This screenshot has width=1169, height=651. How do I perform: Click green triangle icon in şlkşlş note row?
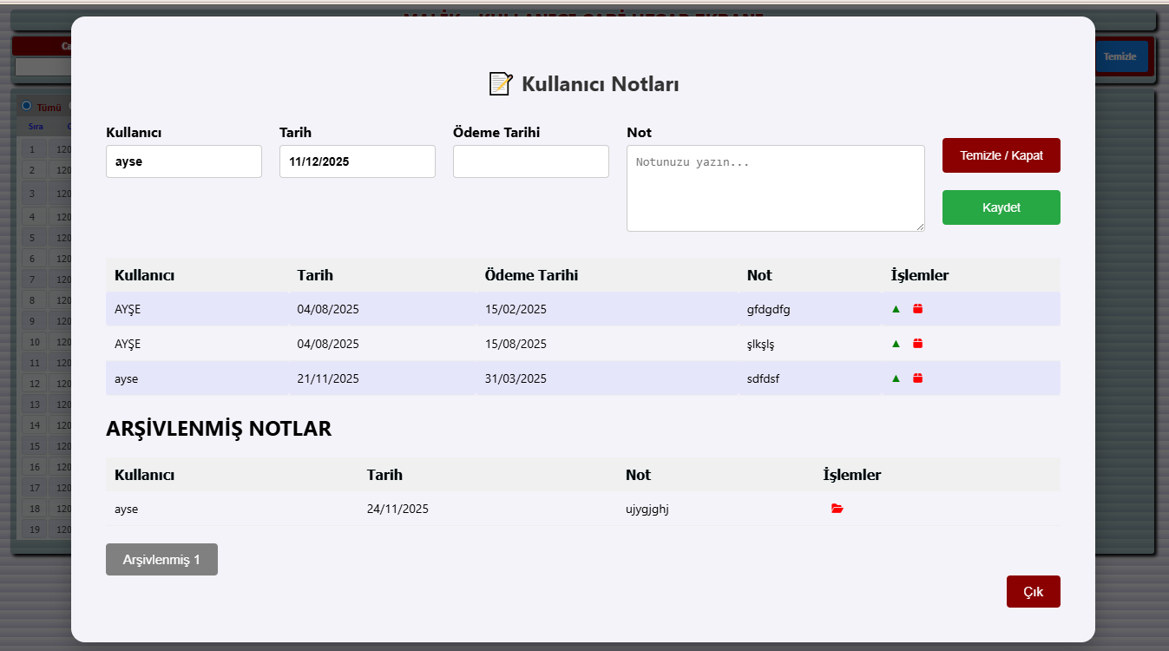pos(896,344)
